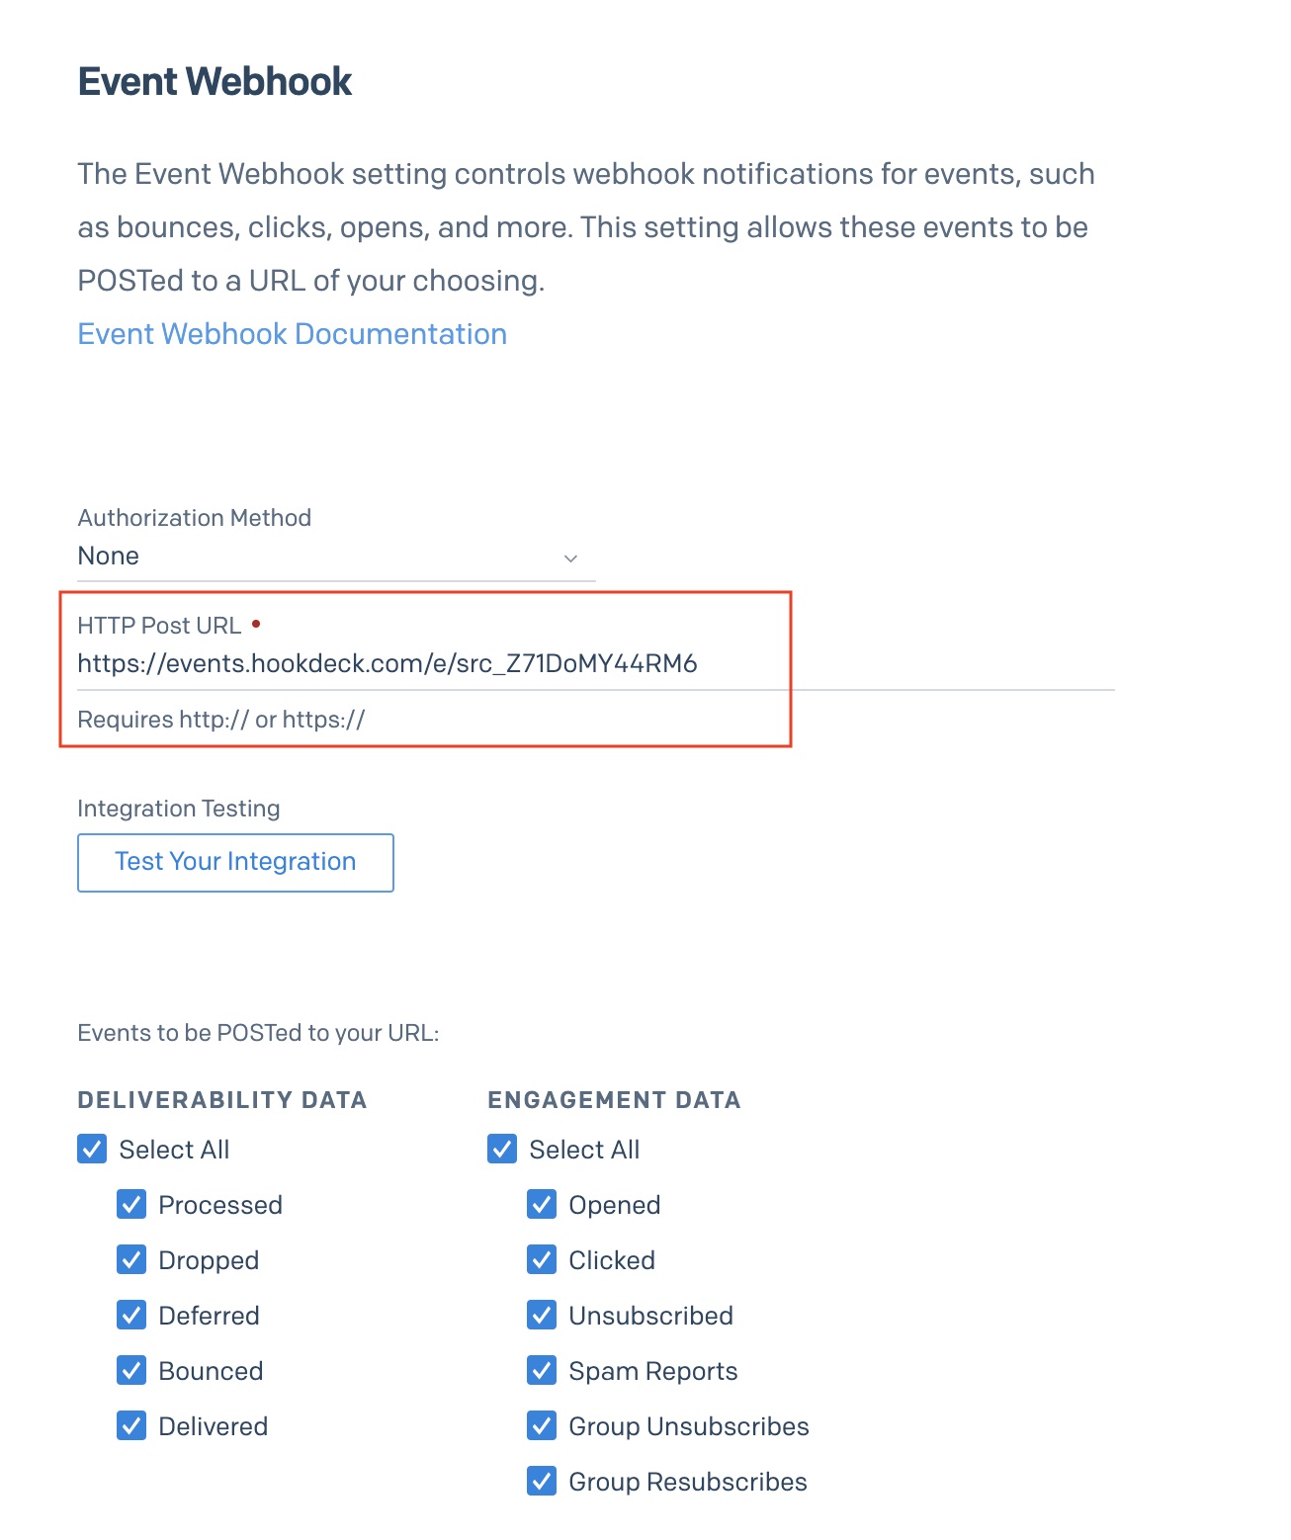Image resolution: width=1291 pixels, height=1540 pixels.
Task: Toggle the Clicked event checkbox
Action: pyautogui.click(x=541, y=1259)
